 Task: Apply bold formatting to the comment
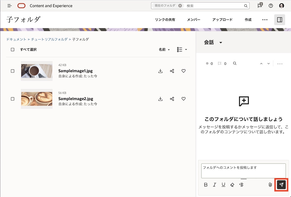205,184
